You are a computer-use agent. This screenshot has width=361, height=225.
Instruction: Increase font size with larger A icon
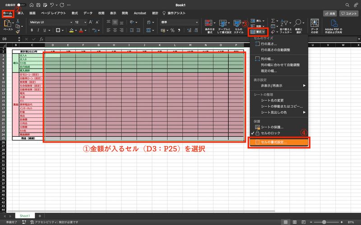tap(91, 22)
